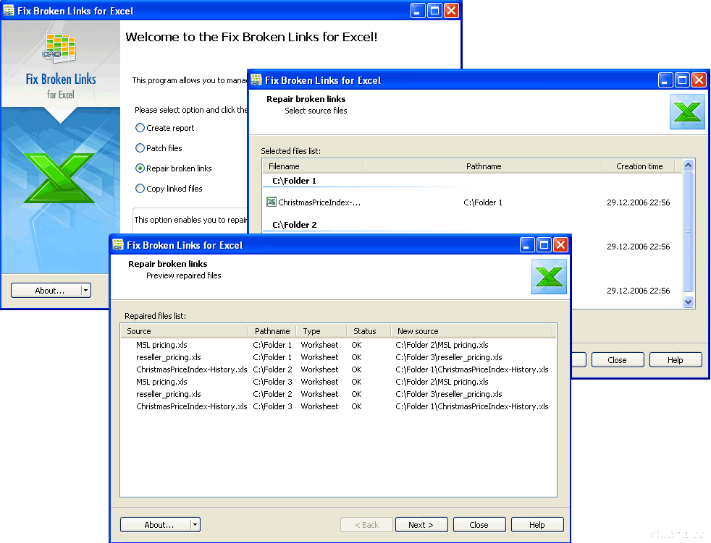The height and width of the screenshot is (543, 711).
Task: Choose the Copy linked files option
Action: [140, 189]
